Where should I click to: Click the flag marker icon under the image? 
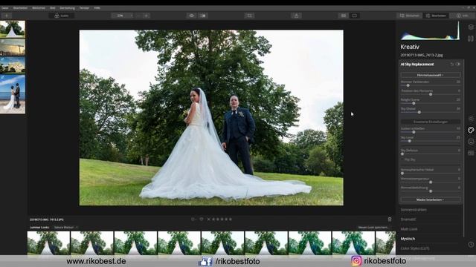[x=193, y=220]
